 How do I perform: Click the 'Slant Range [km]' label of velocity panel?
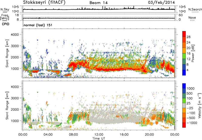click(7, 105)
